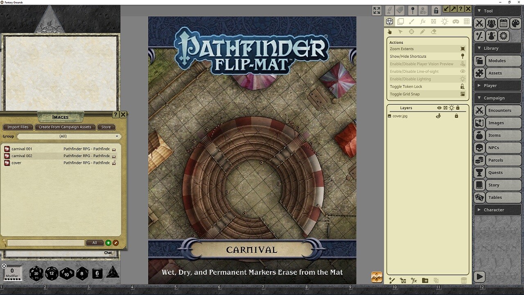Open the Colors palette tool
The image size is (524, 295).
point(515,23)
